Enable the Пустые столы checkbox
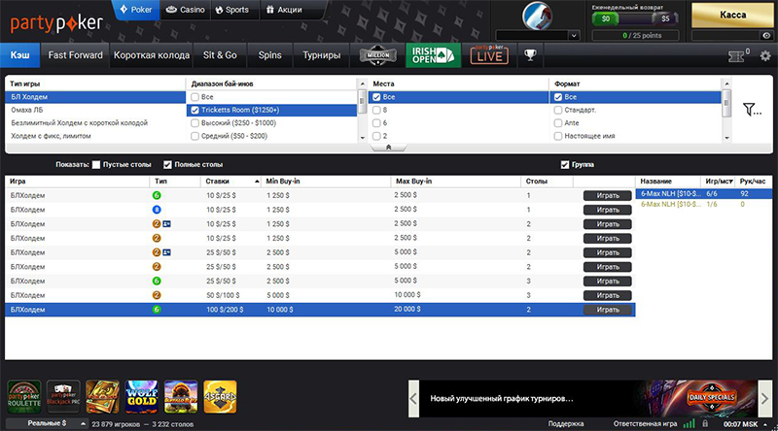 [x=96, y=164]
